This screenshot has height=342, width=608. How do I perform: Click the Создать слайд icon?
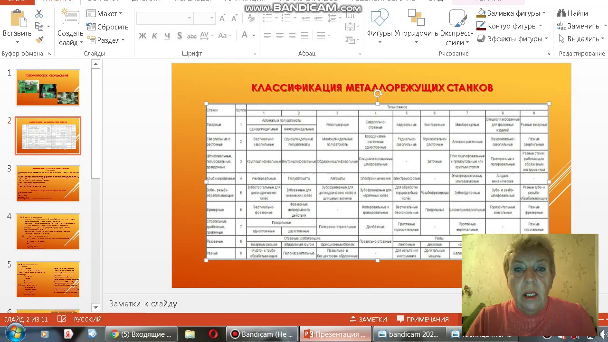tap(70, 19)
